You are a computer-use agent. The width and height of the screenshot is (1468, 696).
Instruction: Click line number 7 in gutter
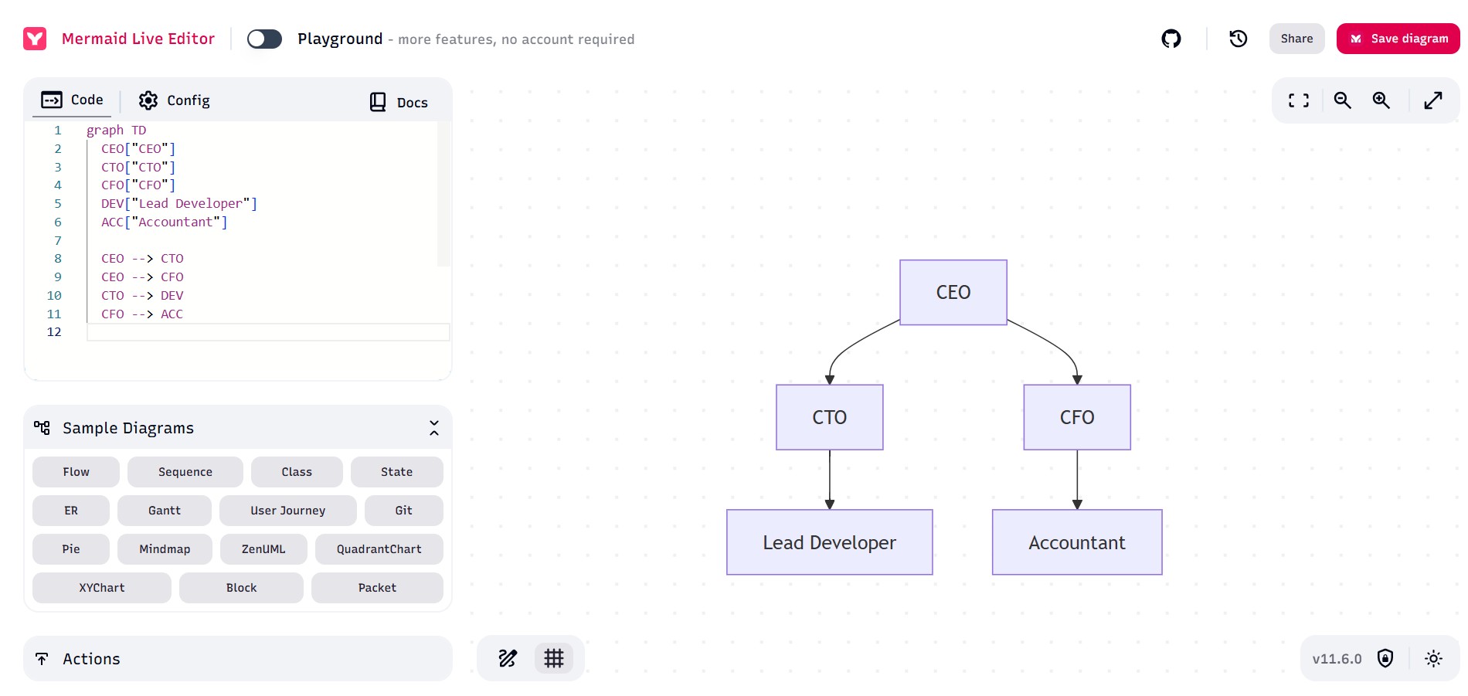pos(57,241)
